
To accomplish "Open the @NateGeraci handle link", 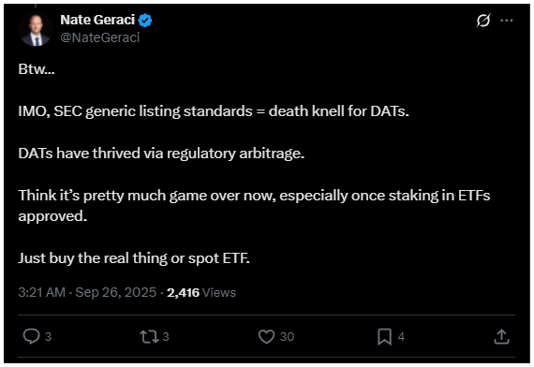I will point(100,37).
